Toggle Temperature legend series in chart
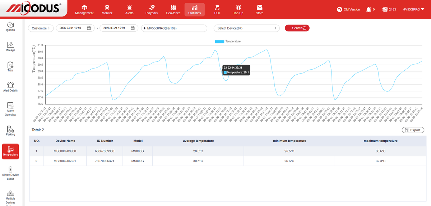431x206 pixels. click(228, 42)
